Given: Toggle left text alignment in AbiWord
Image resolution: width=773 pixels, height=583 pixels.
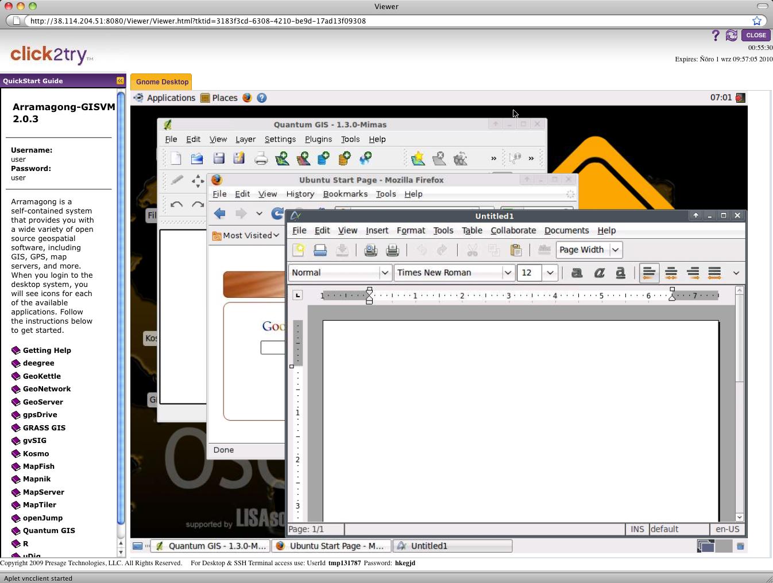Looking at the screenshot, I should point(649,273).
